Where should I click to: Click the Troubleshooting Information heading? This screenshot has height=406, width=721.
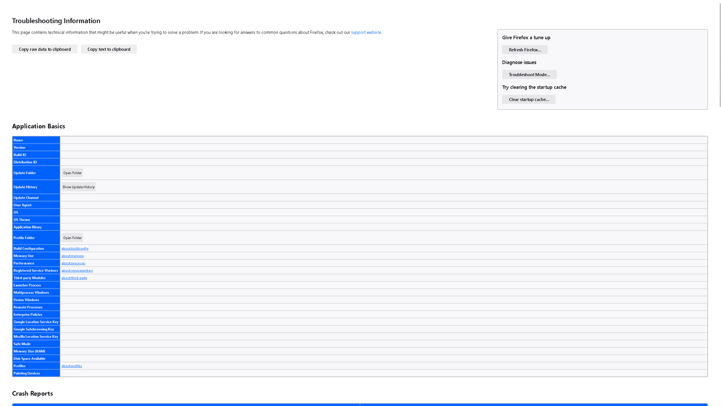[x=56, y=21]
